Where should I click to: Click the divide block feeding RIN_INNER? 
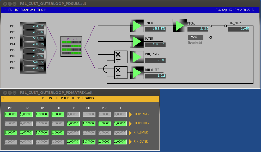tap(121, 57)
